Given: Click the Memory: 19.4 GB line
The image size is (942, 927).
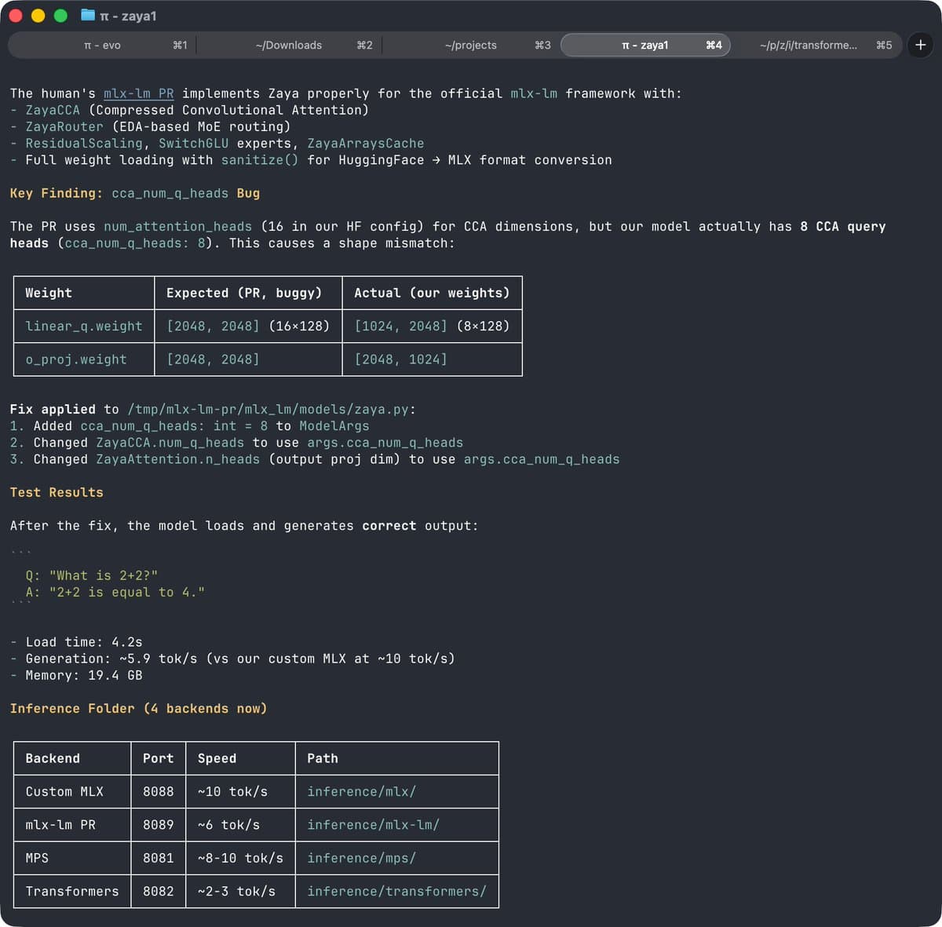Looking at the screenshot, I should tap(76, 675).
